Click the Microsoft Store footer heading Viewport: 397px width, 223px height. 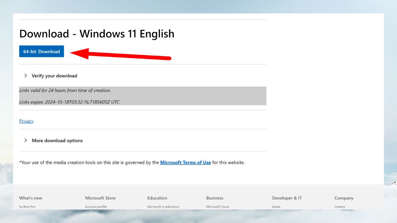[101, 198]
